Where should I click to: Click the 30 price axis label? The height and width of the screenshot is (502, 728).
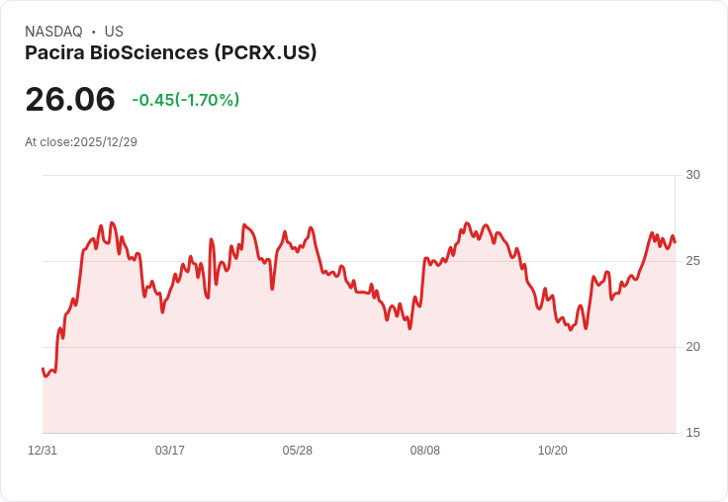point(692,175)
